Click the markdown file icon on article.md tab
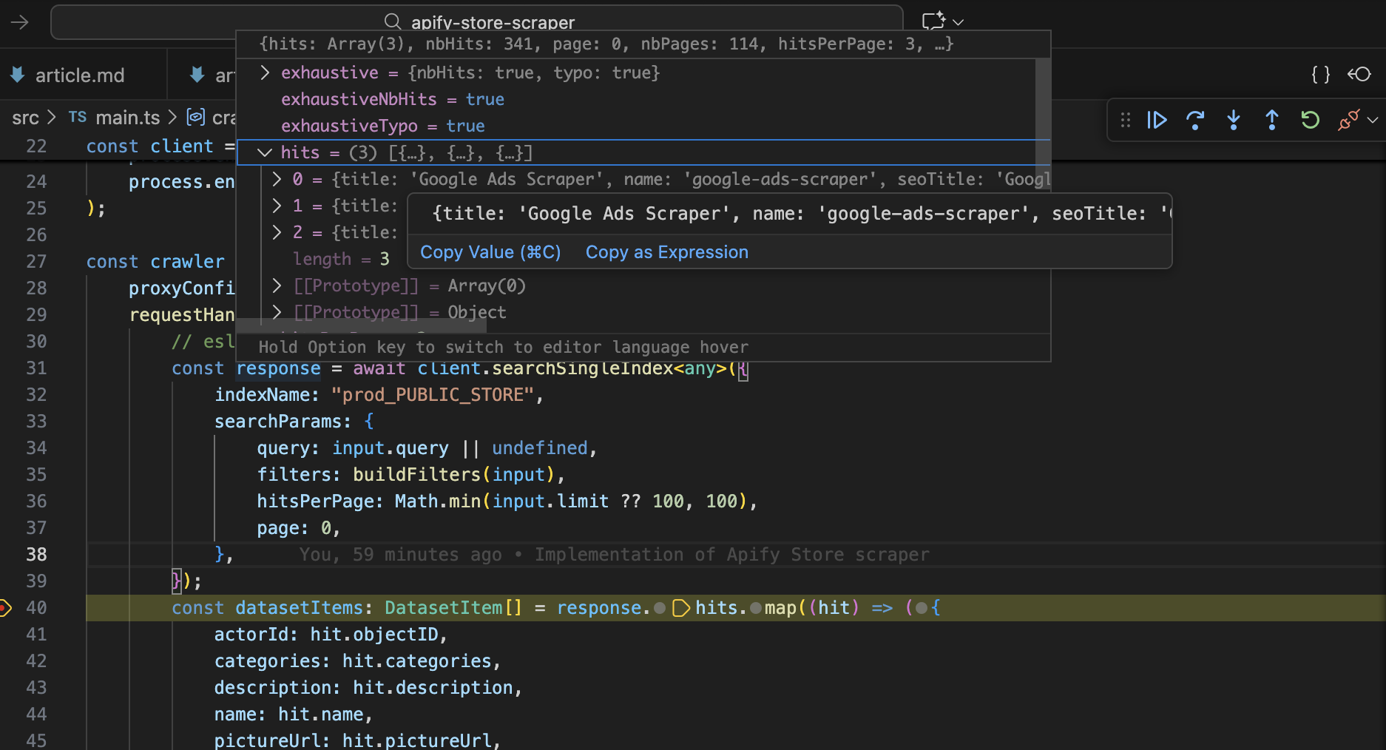 (17, 75)
